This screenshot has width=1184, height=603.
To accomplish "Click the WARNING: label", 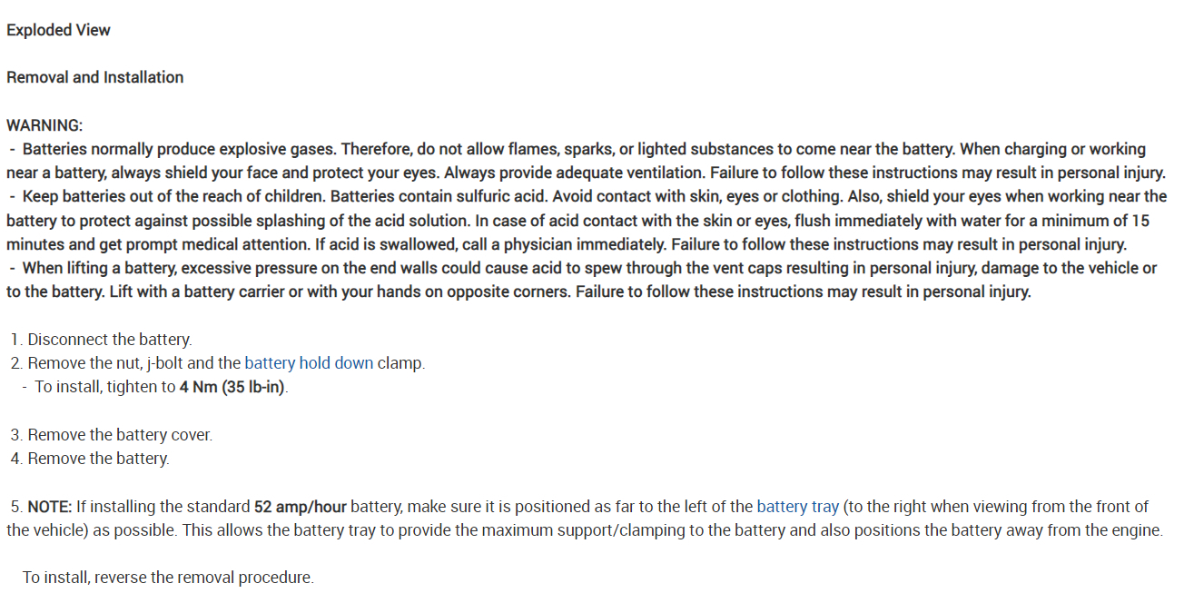I will [x=44, y=125].
